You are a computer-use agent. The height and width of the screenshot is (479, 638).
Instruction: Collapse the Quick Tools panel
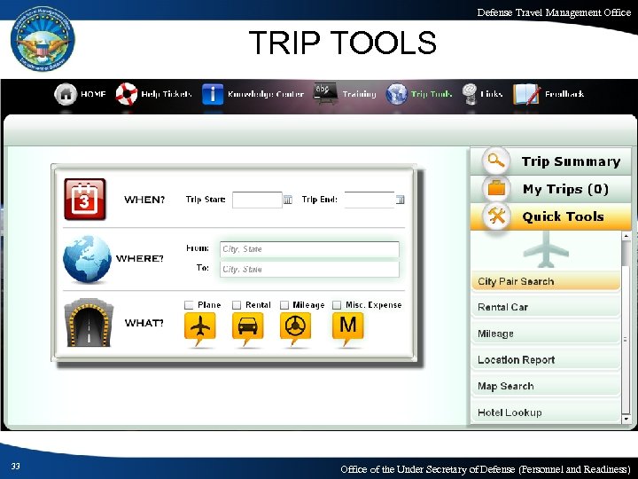pos(550,216)
